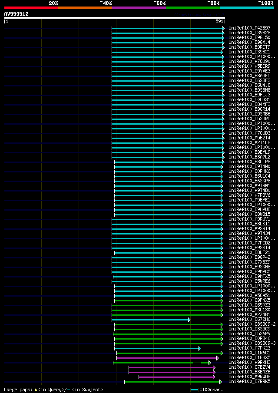This screenshot has width=278, height=393.
Task: Select the UniRef100_A5CA51 label
Action: (249, 295)
